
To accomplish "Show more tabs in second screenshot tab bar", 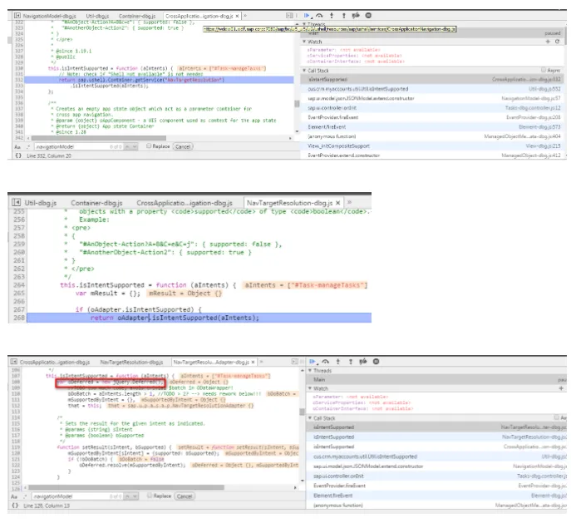I will coord(349,202).
